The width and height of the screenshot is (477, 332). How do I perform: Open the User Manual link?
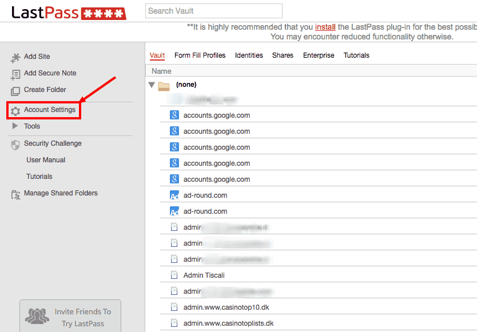point(46,160)
